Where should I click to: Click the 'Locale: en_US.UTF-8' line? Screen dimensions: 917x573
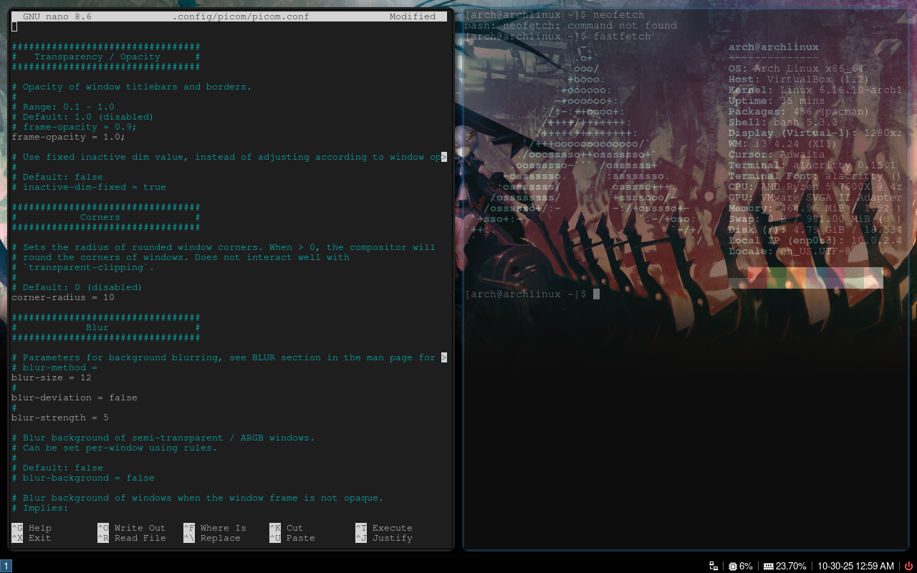click(789, 251)
